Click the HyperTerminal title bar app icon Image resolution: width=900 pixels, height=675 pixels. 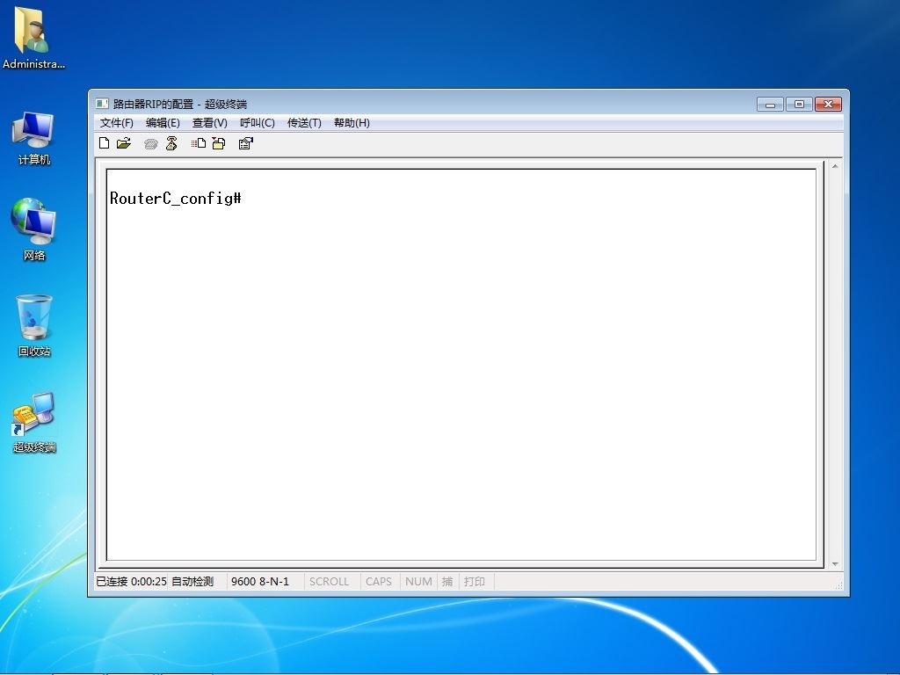[102, 104]
